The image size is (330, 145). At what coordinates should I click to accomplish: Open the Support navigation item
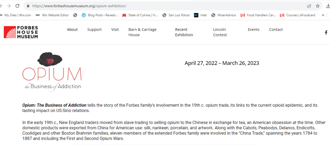(94, 30)
